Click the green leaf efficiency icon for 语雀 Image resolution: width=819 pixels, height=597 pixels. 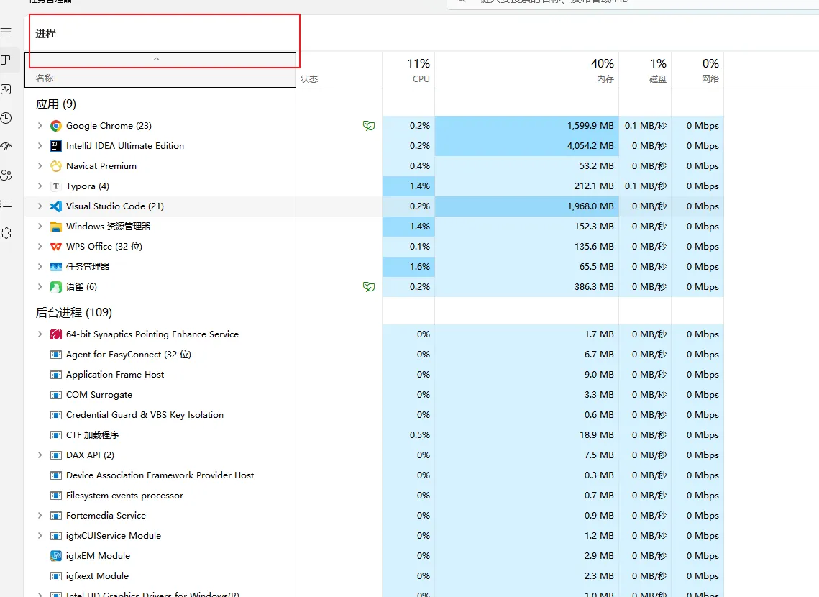tap(369, 287)
